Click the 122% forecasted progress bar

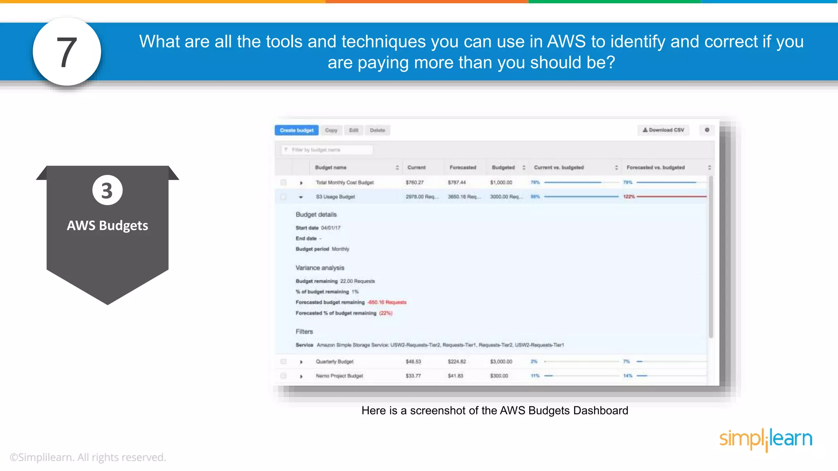tap(671, 197)
